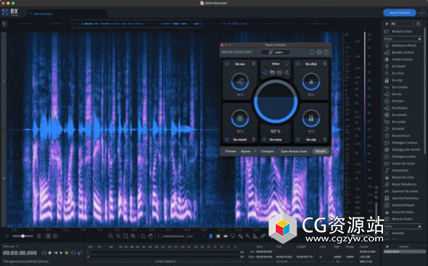Open Bypass dropdown arrow in Repair Assistant
The height and width of the screenshot is (266, 428).
pos(255,151)
